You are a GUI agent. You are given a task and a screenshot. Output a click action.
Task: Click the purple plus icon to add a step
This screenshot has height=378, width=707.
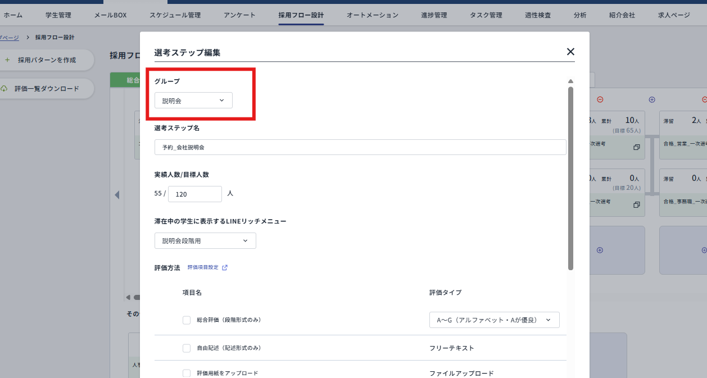coord(652,99)
